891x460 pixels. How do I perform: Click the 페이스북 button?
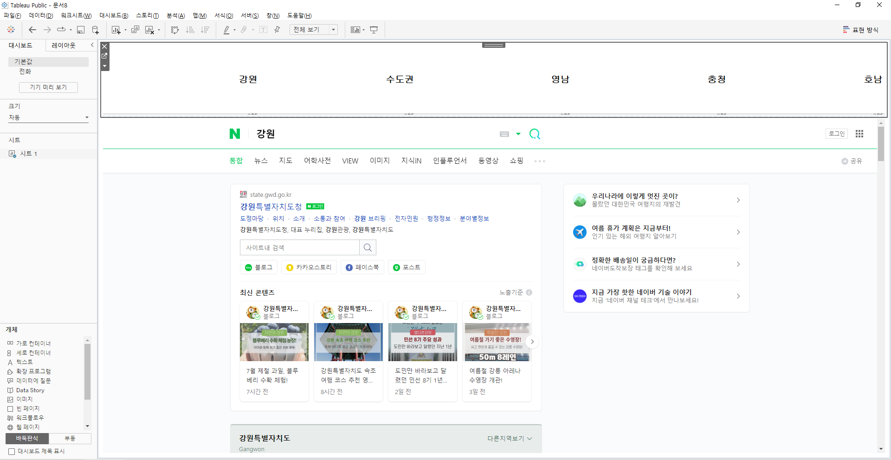pyautogui.click(x=362, y=267)
